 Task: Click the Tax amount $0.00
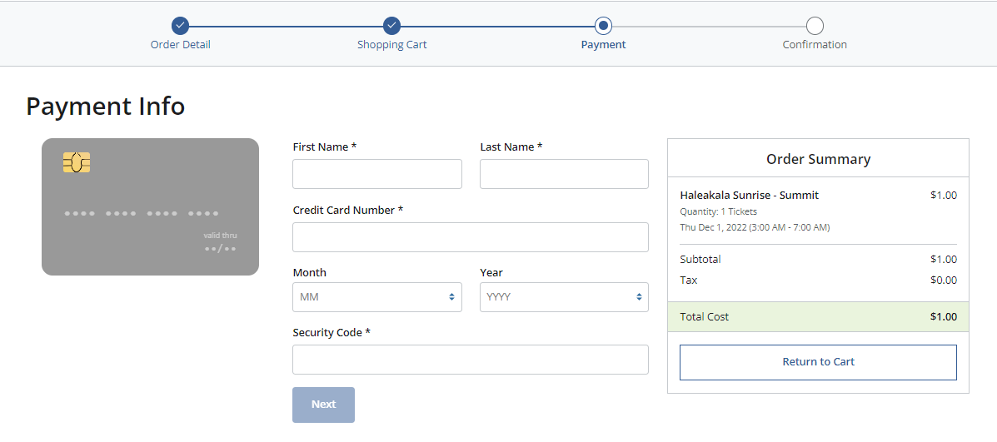944,280
